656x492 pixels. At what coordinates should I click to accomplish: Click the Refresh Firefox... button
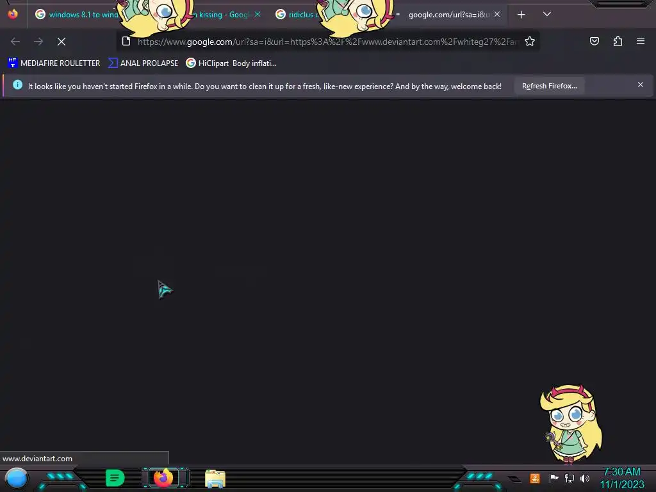549,86
